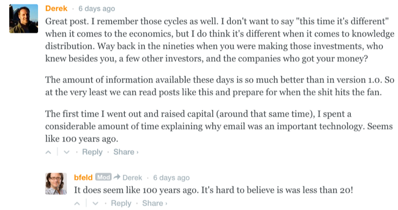Expand Share options under bfeld's reply
Image resolution: width=398 pixels, height=210 pixels.
[x=155, y=203]
